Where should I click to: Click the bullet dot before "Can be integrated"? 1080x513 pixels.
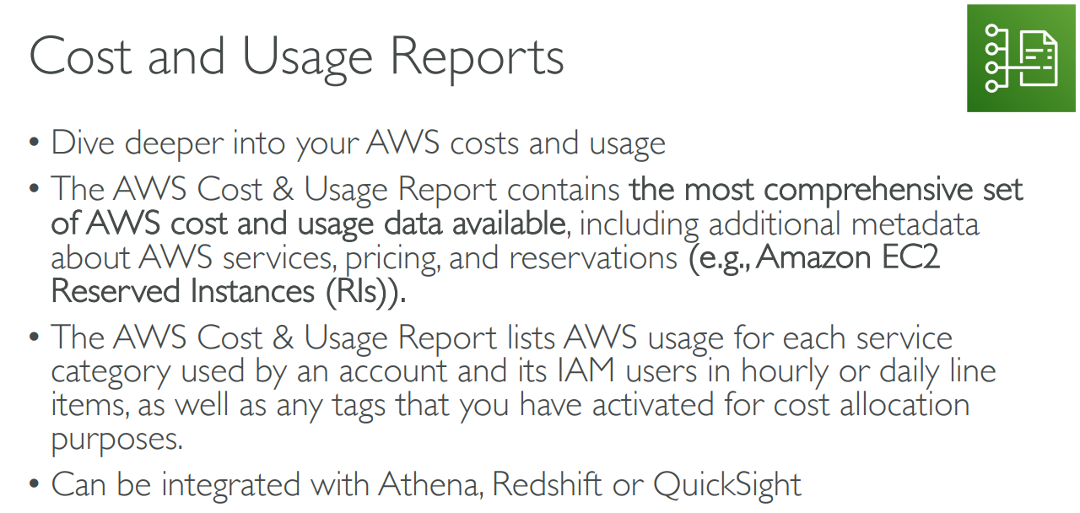click(x=34, y=485)
